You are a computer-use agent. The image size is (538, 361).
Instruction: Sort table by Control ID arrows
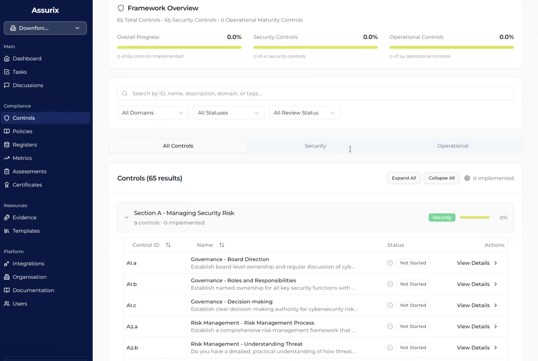[168, 245]
